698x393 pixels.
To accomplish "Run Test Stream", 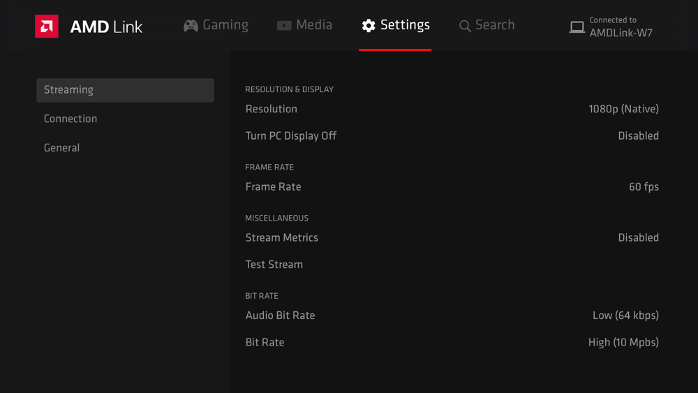I will [x=274, y=265].
